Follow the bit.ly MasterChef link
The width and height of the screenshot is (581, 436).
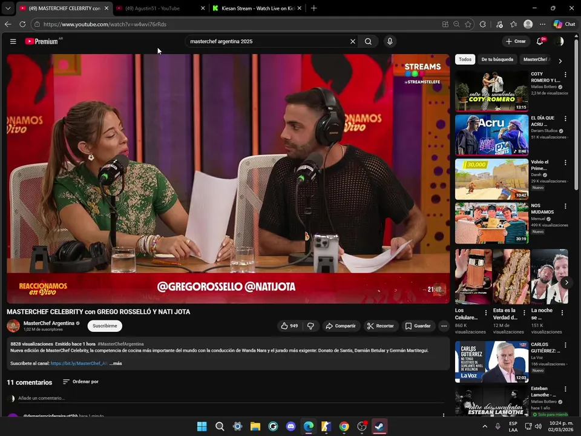click(x=79, y=363)
